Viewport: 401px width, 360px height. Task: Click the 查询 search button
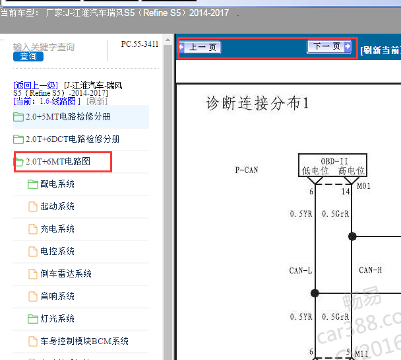(x=28, y=57)
